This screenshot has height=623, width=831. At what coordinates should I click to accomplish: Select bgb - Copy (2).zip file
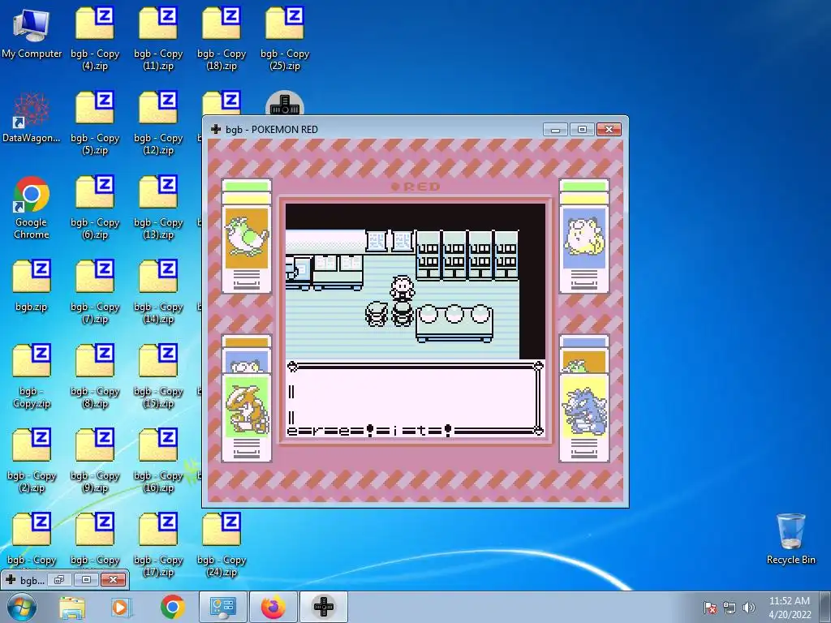32,460
